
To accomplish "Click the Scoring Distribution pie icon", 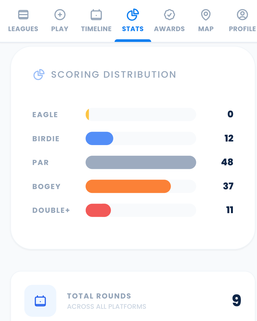I will [x=39, y=74].
